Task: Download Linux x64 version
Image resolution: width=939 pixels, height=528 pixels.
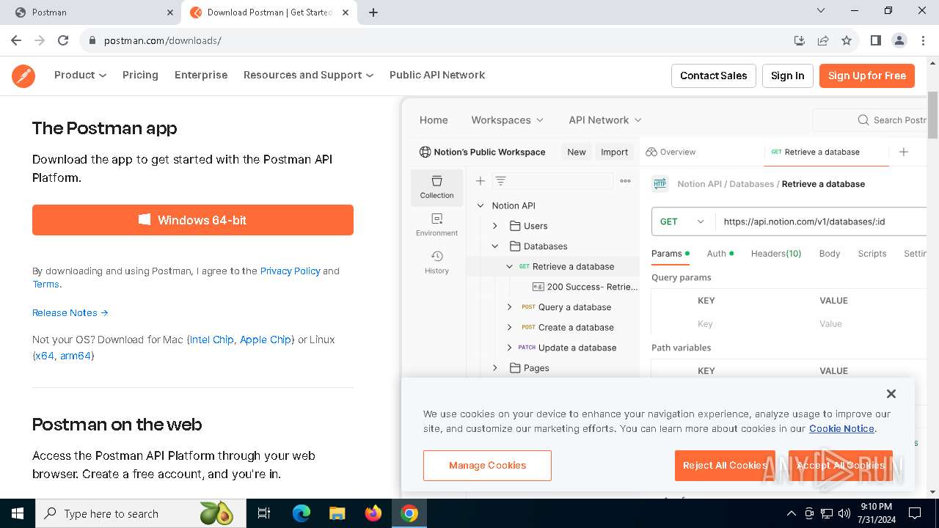Action: (x=44, y=356)
